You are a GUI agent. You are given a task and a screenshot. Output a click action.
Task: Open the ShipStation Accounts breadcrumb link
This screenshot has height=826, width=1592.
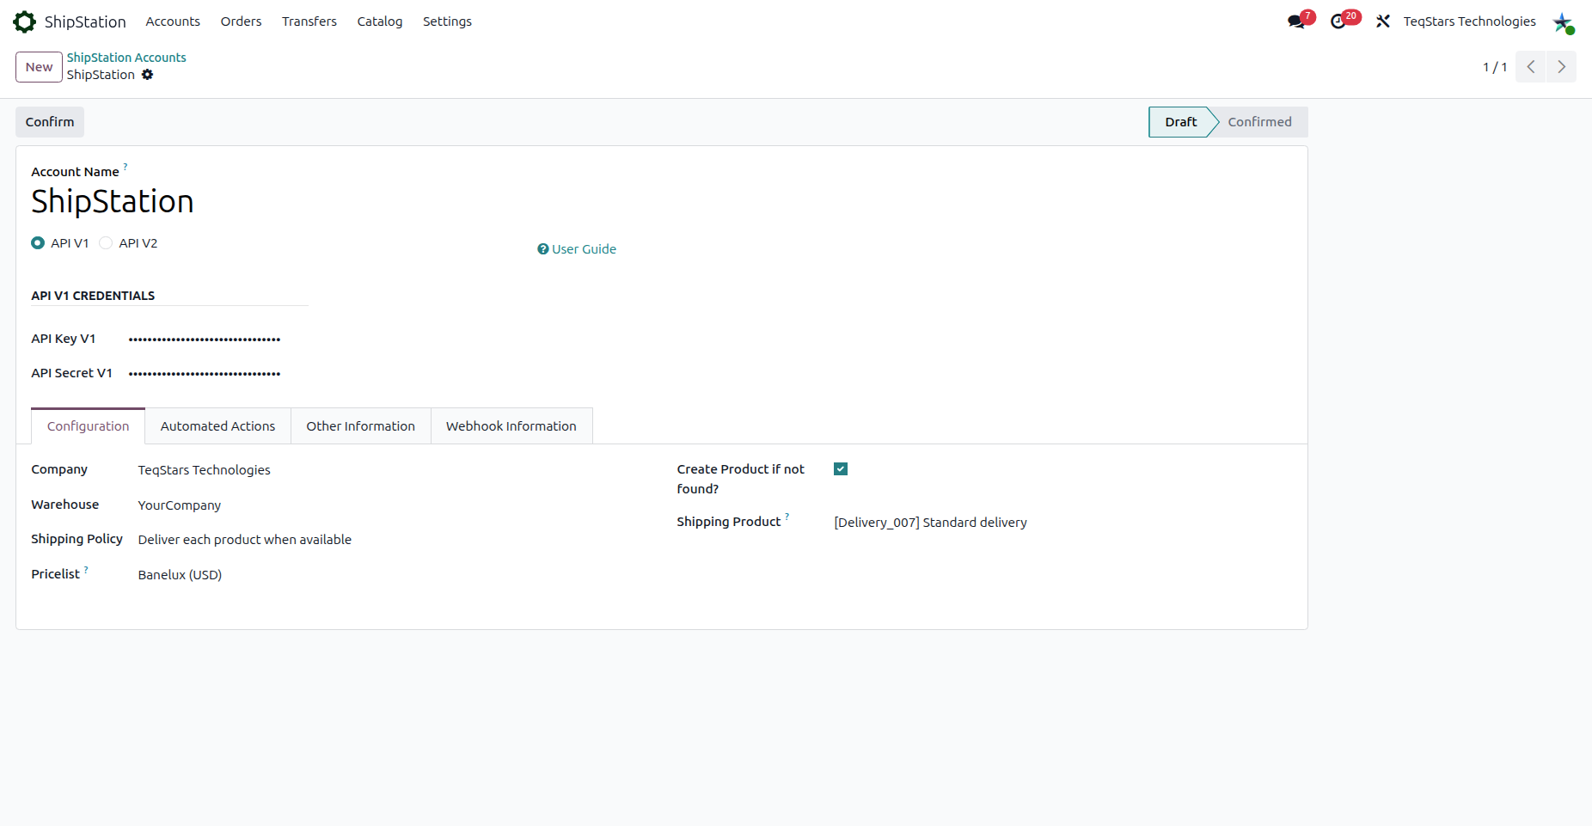(x=126, y=58)
